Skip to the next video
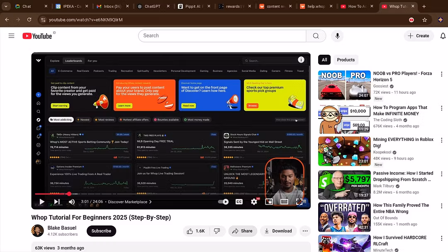 point(57,202)
